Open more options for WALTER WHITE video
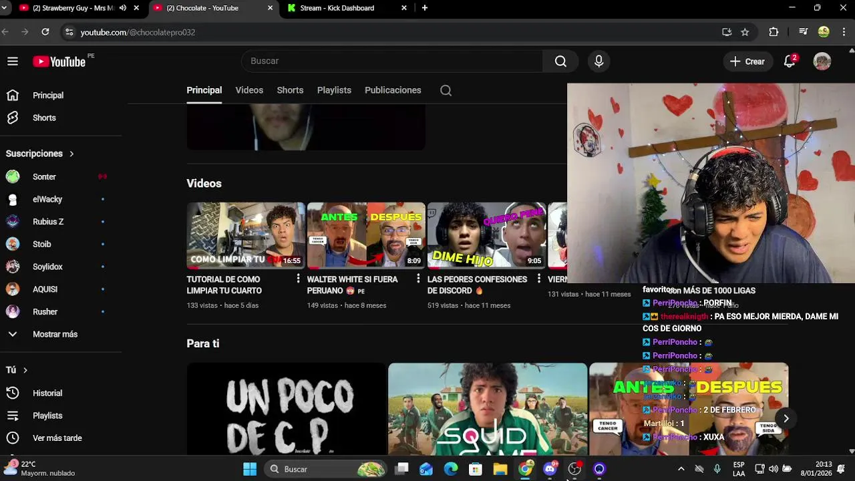The image size is (855, 481). coord(419,279)
